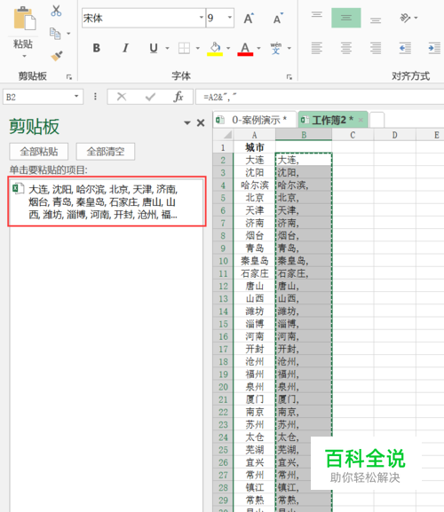
Task: Increase indent
Action: coord(434,48)
